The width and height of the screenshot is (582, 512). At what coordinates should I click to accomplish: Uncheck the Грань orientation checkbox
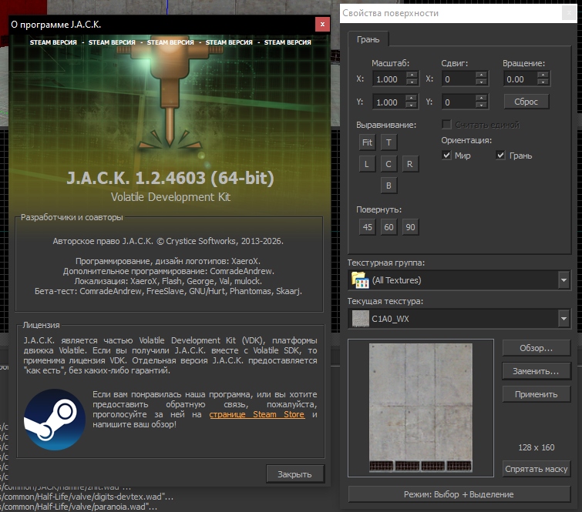click(501, 156)
